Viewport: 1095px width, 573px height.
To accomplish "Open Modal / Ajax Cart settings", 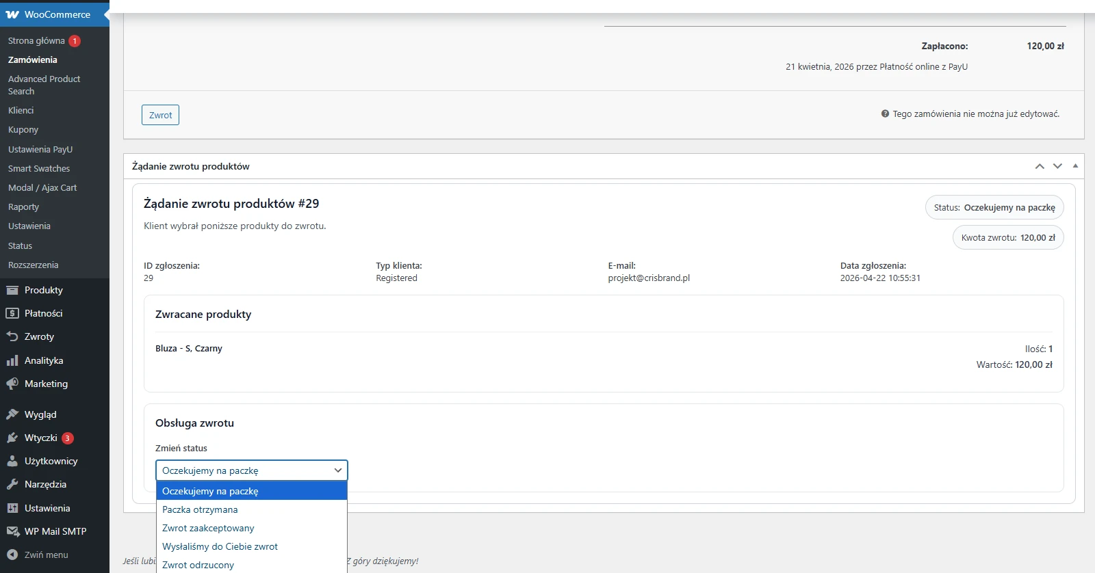I will click(x=42, y=187).
